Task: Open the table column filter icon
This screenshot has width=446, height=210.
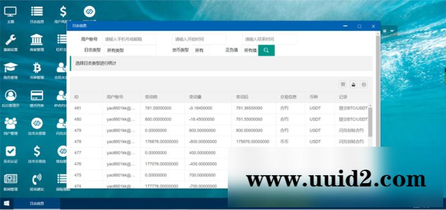Action: coord(342,84)
